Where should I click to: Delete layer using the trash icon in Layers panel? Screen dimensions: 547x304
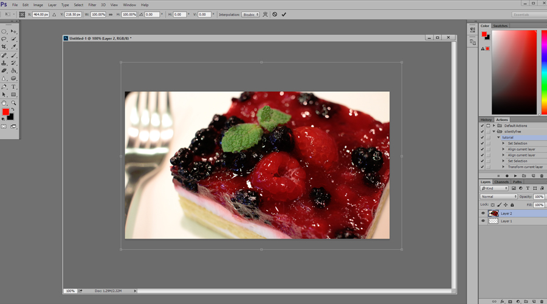point(542,300)
